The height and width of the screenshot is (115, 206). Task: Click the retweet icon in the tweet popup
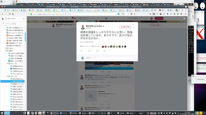[89, 51]
